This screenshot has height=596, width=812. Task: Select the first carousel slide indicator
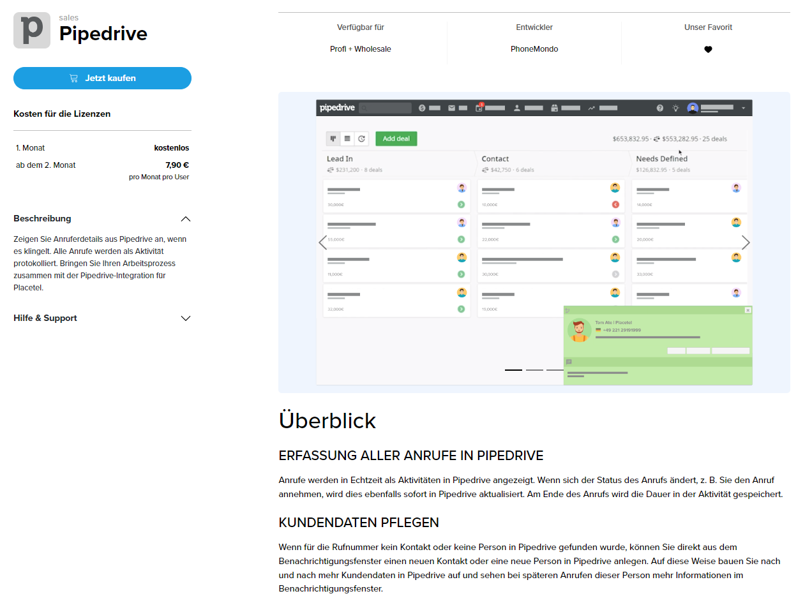pyautogui.click(x=513, y=369)
